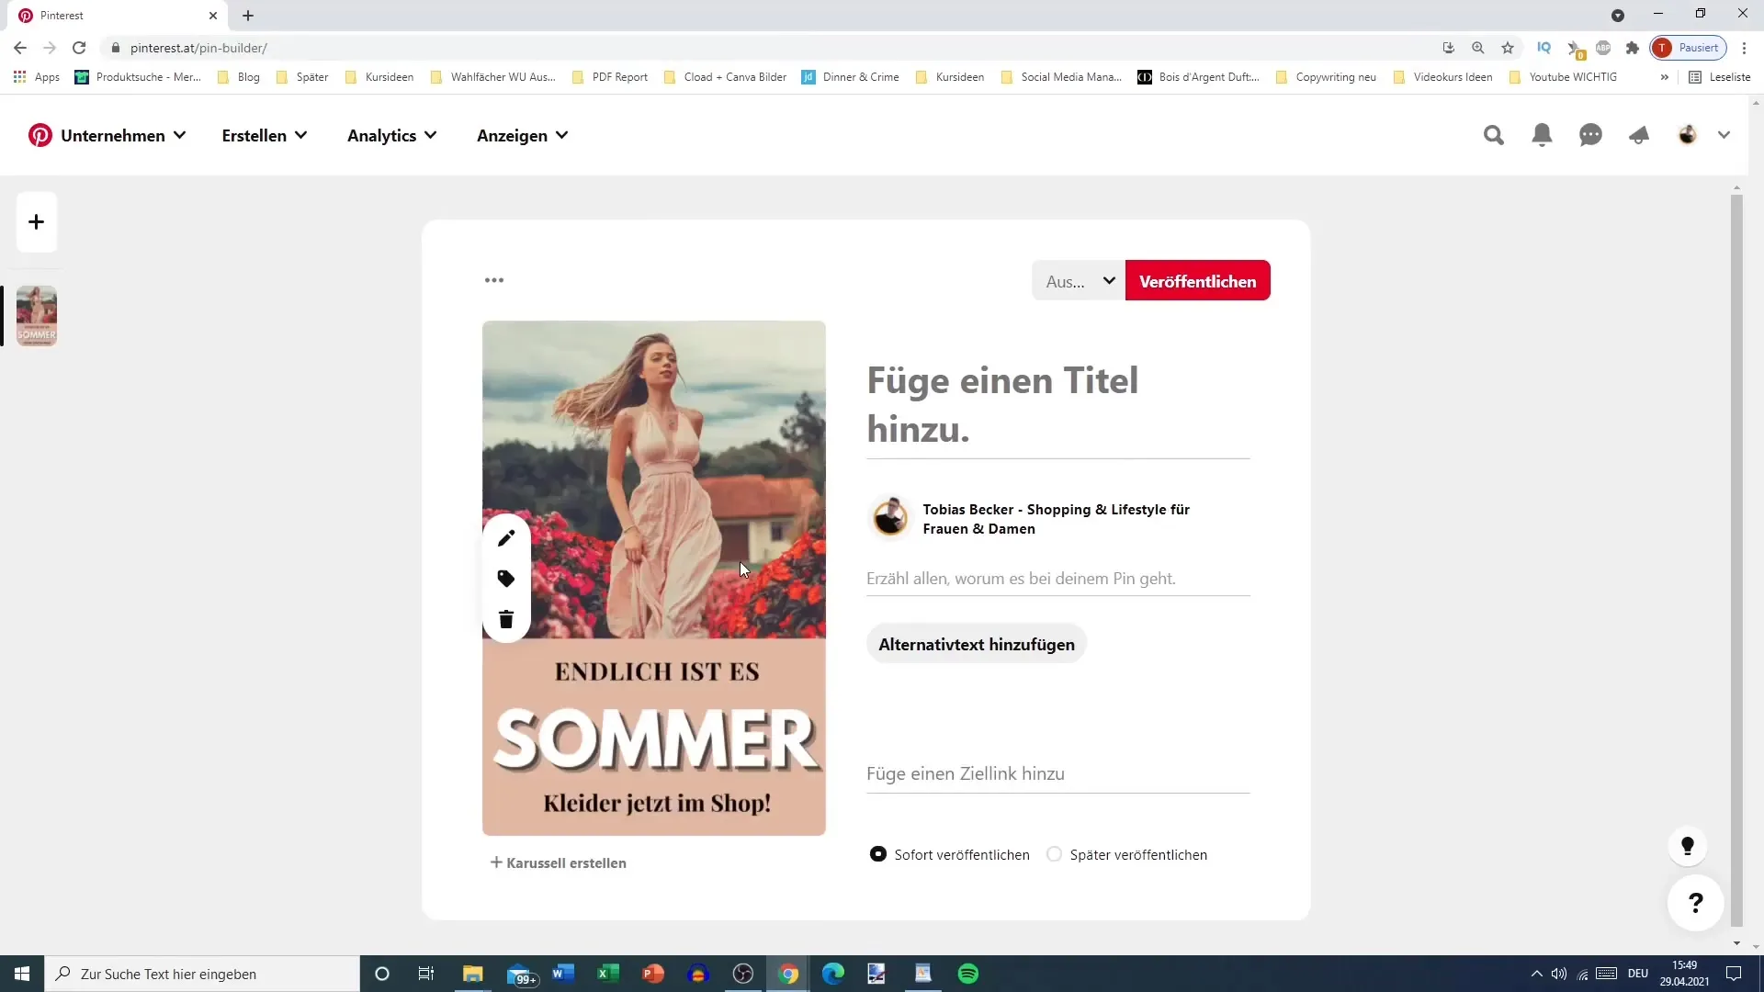
Task: Click the pencil/edit icon on pin
Action: tap(506, 536)
